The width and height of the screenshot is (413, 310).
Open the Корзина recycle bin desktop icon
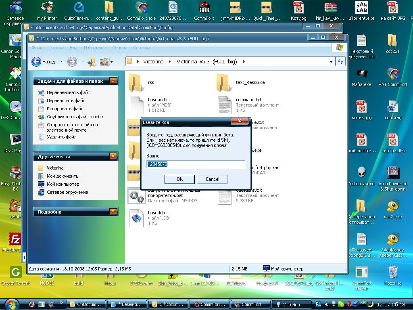coord(392,274)
